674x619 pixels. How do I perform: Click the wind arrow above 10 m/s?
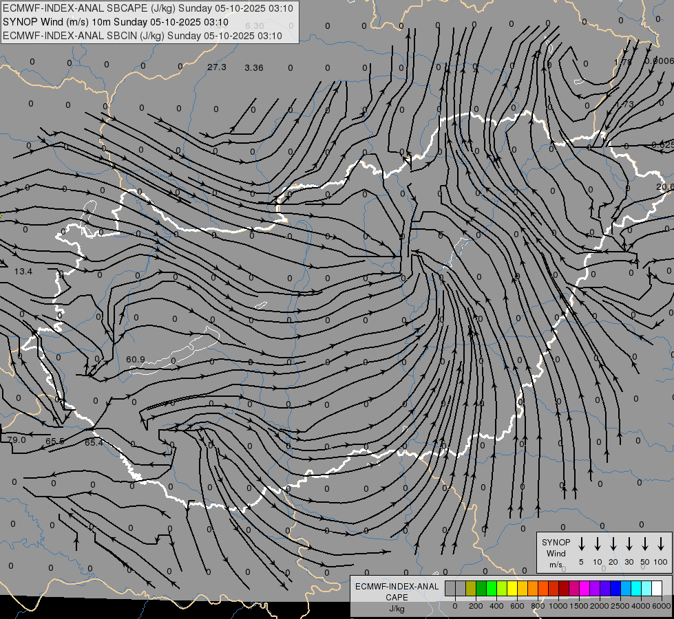coord(598,544)
